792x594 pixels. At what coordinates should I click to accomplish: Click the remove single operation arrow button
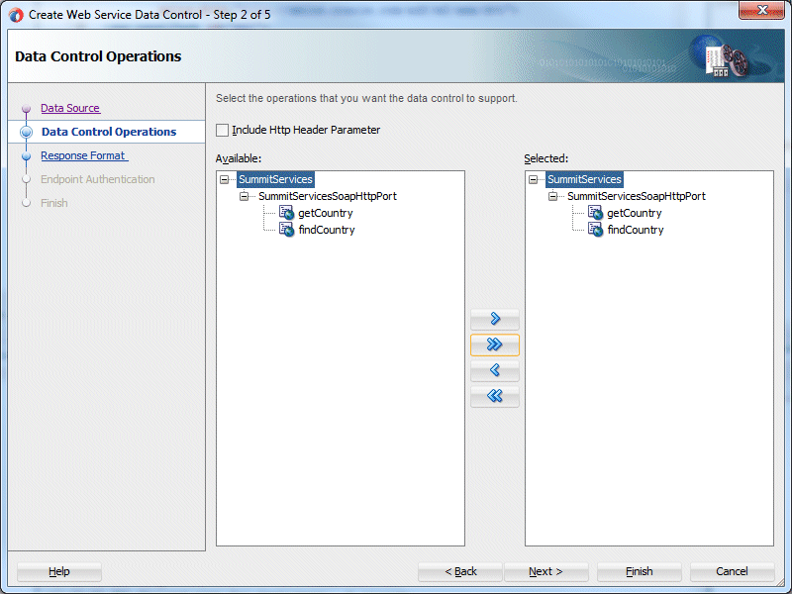tap(494, 370)
